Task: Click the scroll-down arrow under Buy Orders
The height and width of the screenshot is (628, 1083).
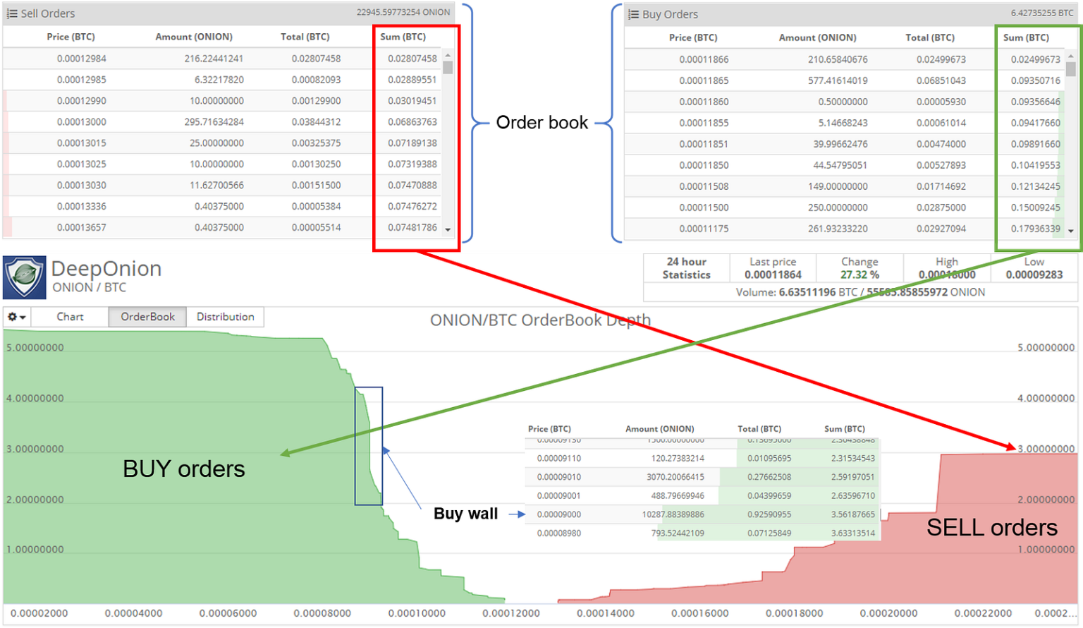Action: (x=1071, y=231)
